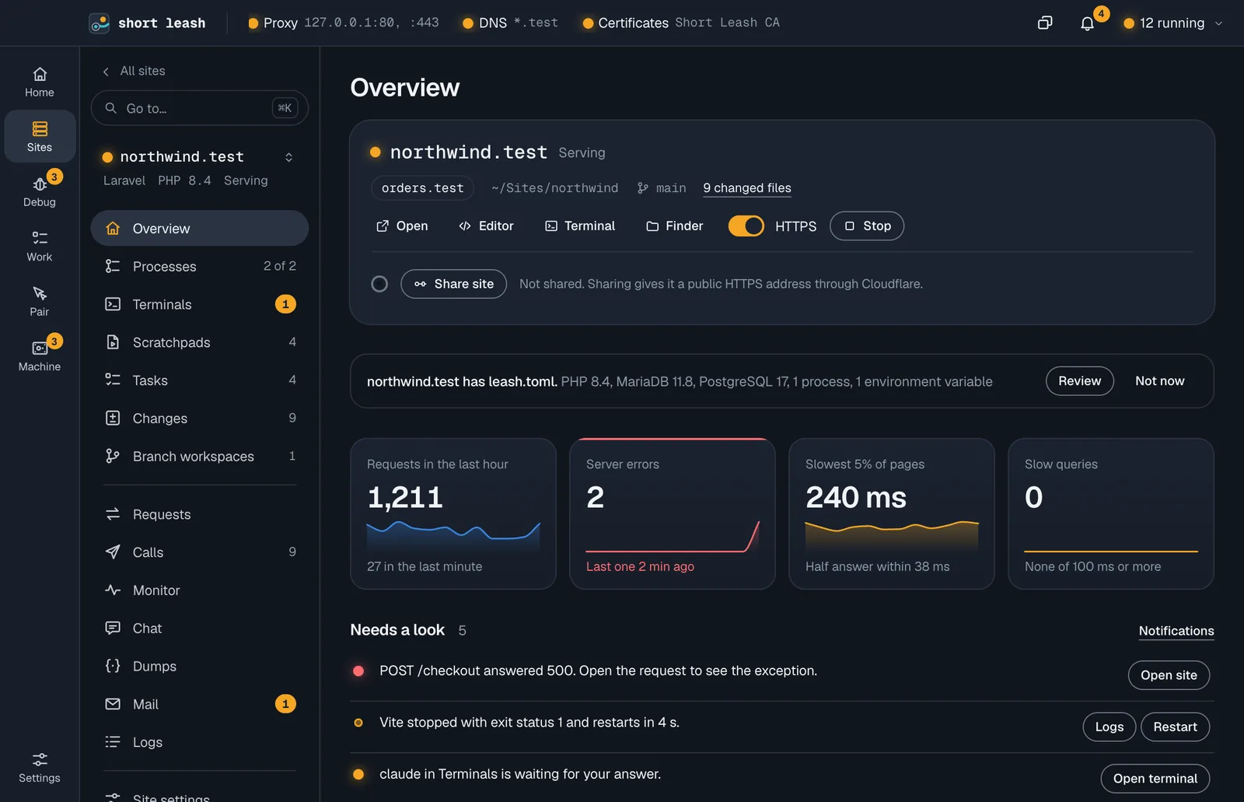
Task: Click the ~/Sites/northwind path
Action: tap(555, 188)
